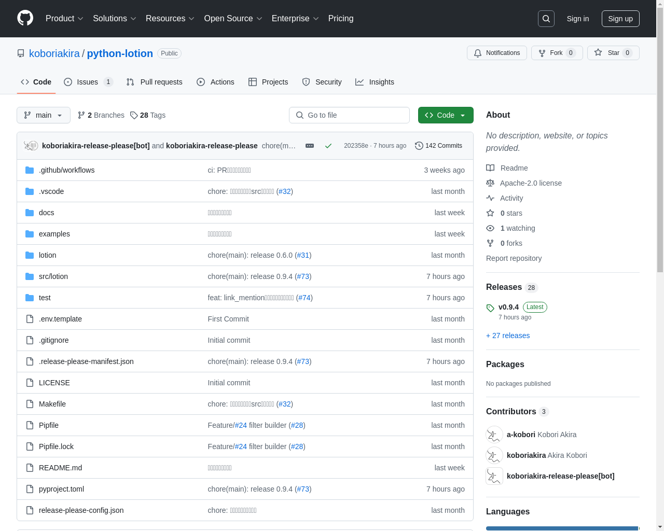The width and height of the screenshot is (664, 531).
Task: Click the .vscode folder icon
Action: pos(30,191)
